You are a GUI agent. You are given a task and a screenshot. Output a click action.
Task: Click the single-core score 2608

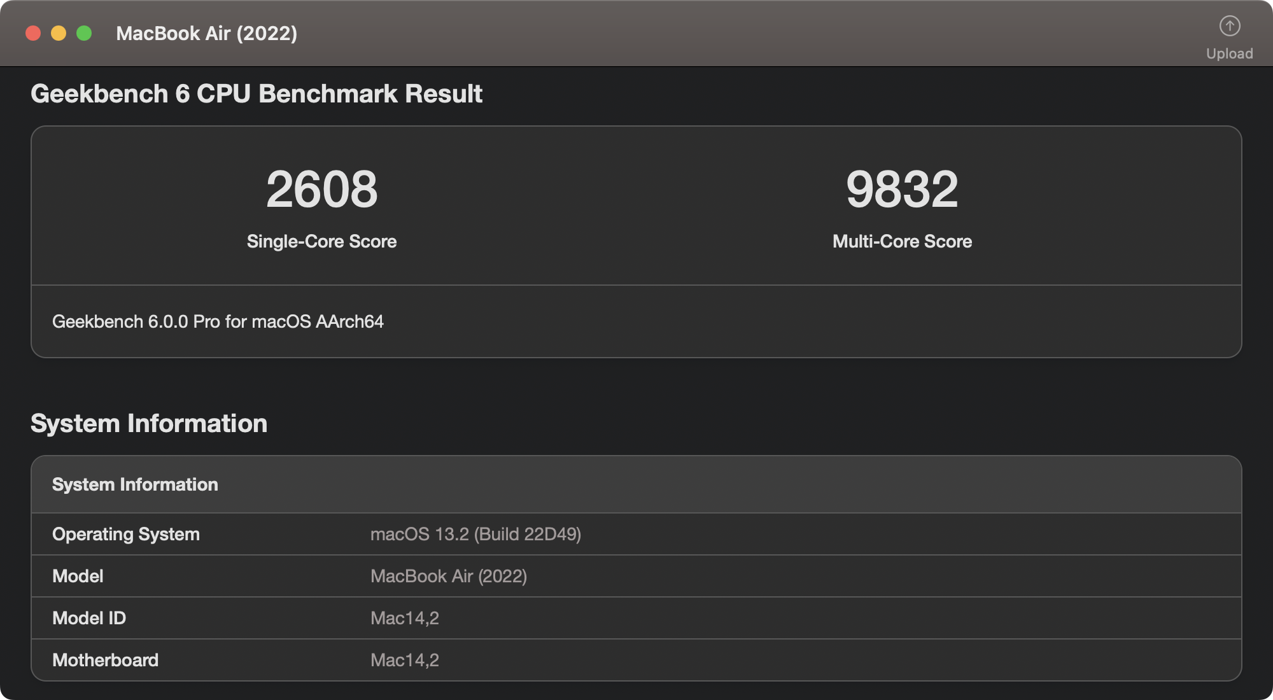pos(322,189)
